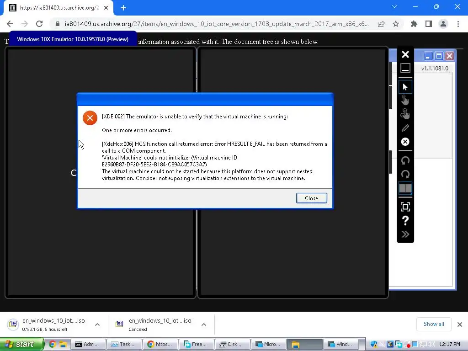Switch to unlabeled folder taskbar item

click(x=304, y=345)
